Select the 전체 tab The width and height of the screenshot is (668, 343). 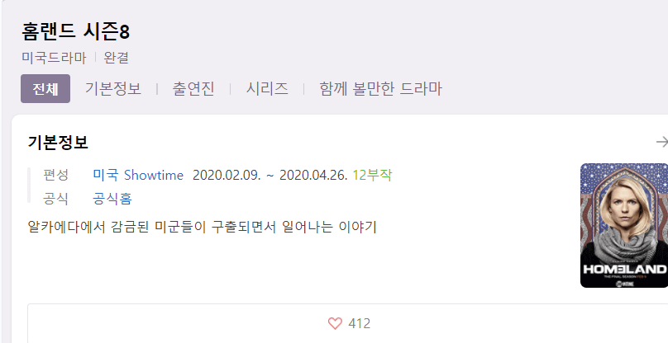click(x=45, y=89)
